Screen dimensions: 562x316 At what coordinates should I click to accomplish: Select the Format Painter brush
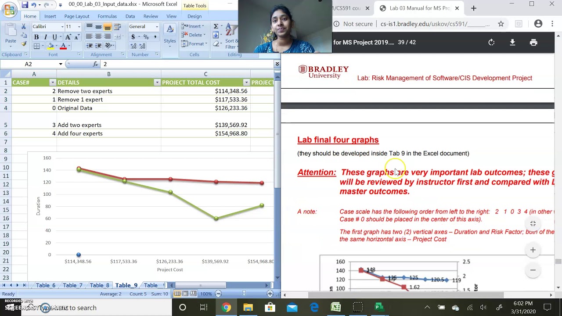[24, 43]
